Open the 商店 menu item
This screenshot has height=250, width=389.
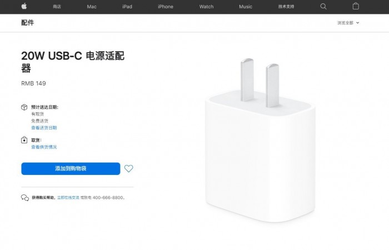click(x=57, y=7)
